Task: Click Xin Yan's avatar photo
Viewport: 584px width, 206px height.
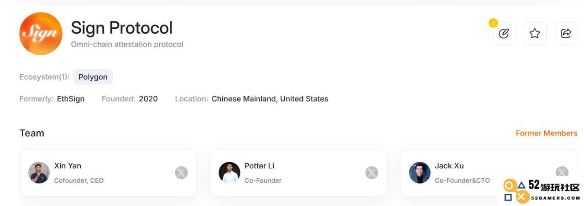Action: pyautogui.click(x=39, y=173)
